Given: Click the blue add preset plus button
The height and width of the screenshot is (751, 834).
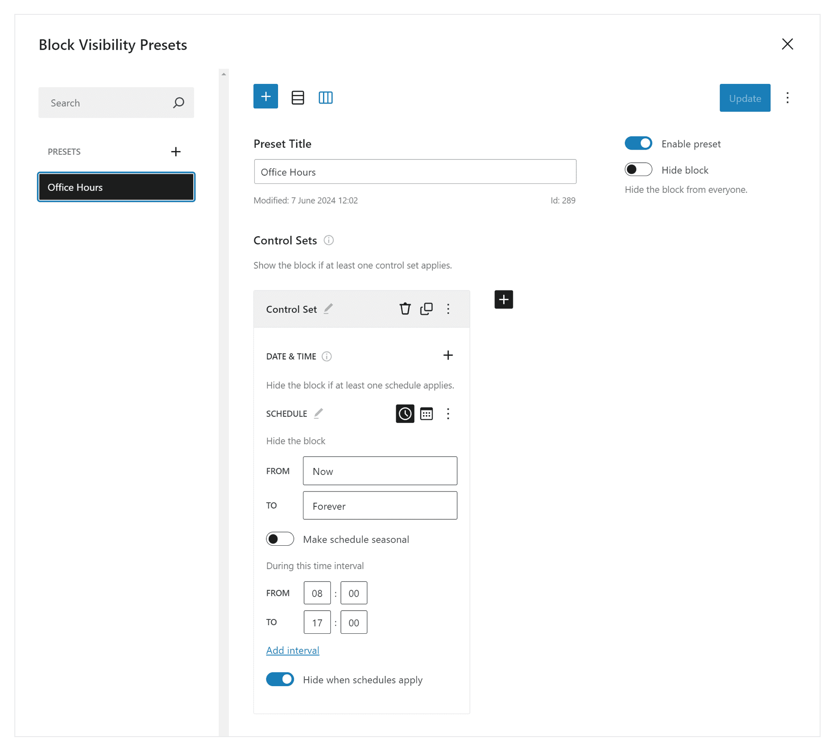Looking at the screenshot, I should point(265,96).
